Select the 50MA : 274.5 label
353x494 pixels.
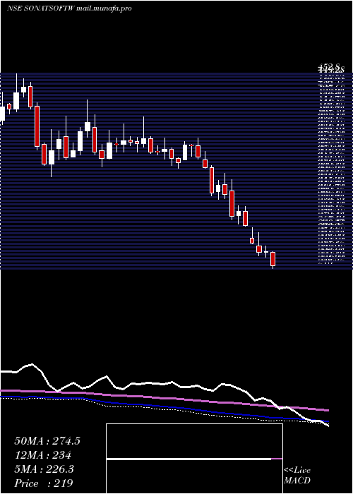(x=47, y=441)
